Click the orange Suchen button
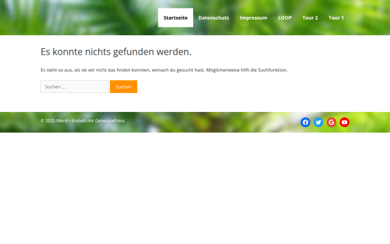390x244 pixels. click(123, 87)
